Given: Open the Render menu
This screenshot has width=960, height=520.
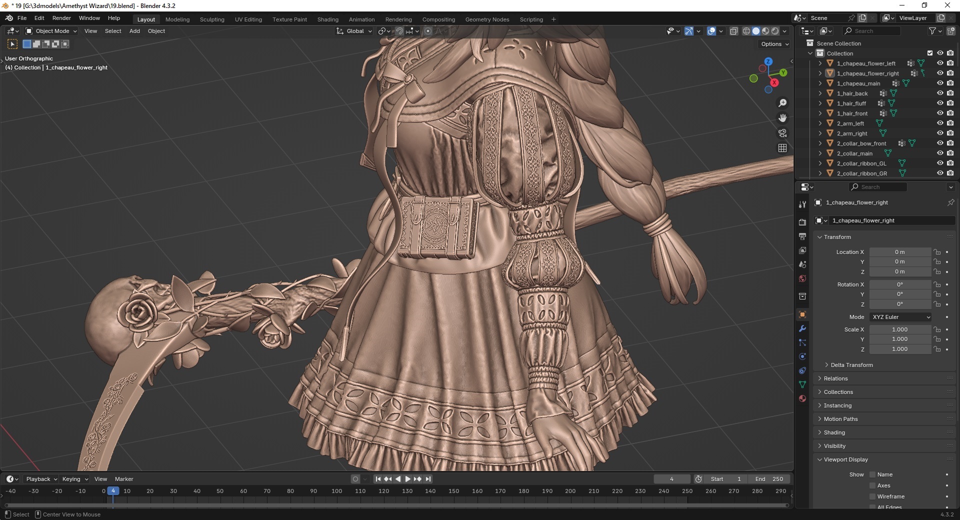Looking at the screenshot, I should point(61,18).
